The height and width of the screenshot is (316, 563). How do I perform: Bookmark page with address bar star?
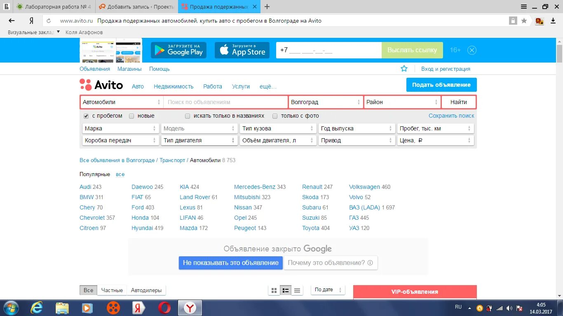524,21
